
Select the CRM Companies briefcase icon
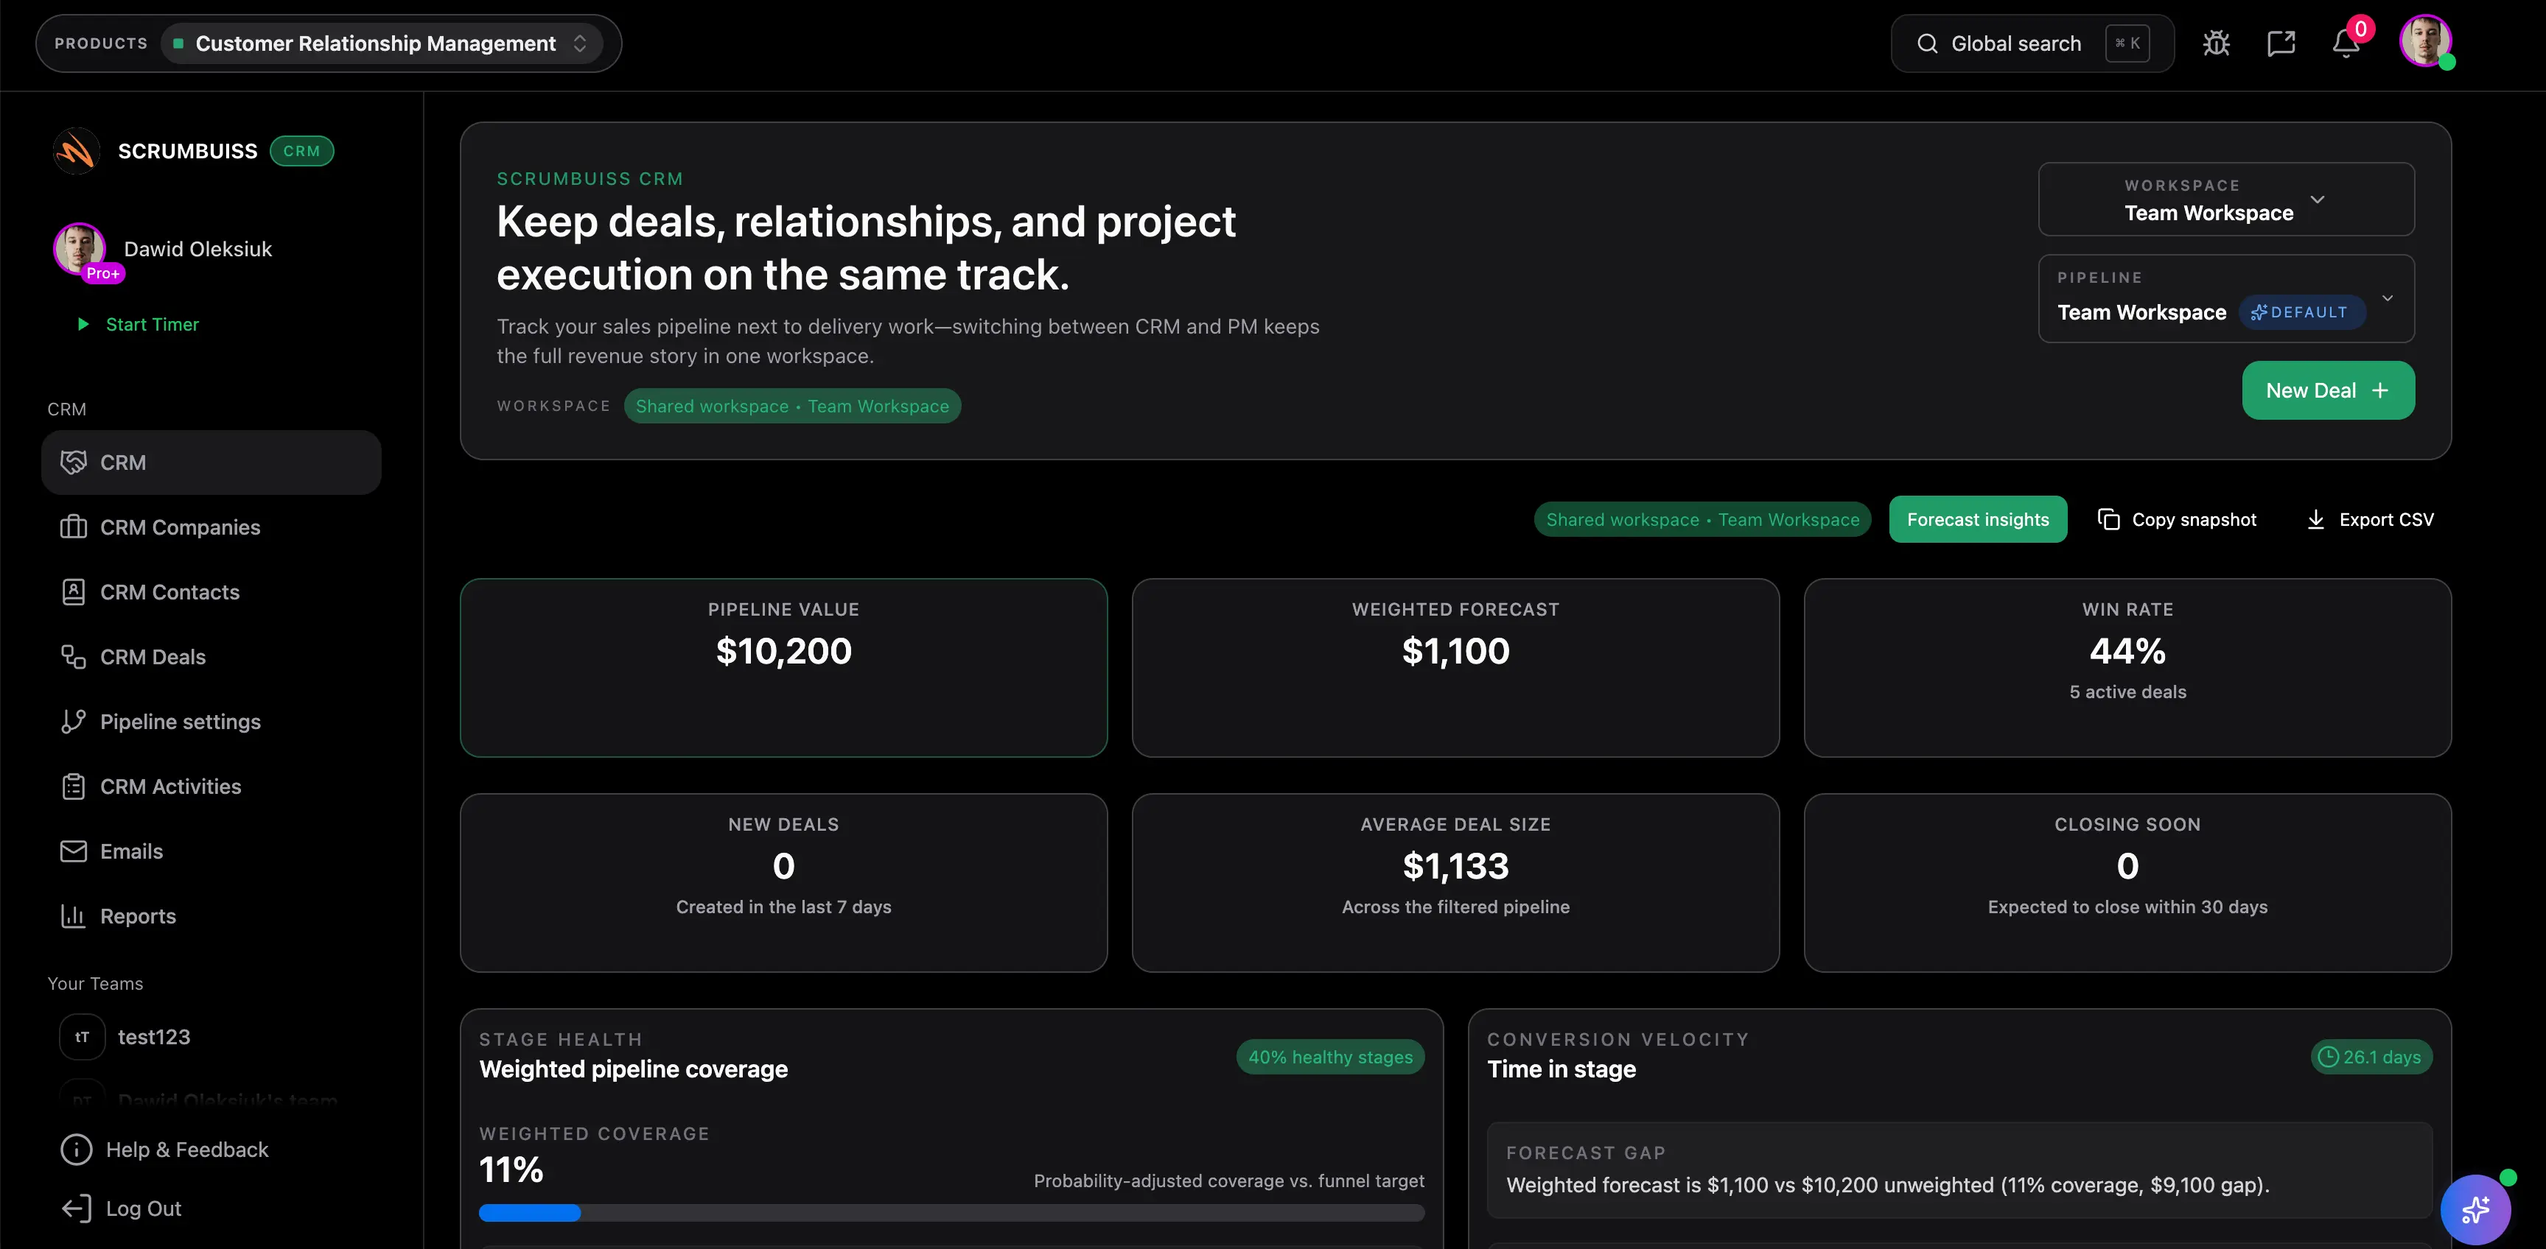point(74,527)
